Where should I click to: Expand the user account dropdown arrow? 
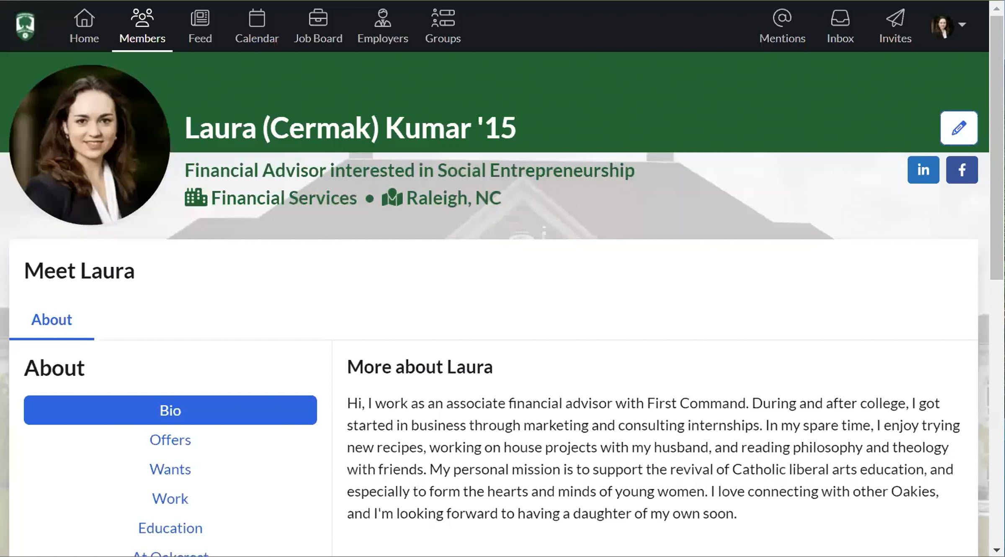point(962,25)
